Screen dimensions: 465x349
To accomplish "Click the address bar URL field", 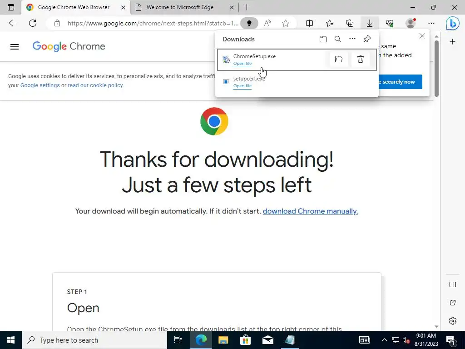I will tap(153, 23).
